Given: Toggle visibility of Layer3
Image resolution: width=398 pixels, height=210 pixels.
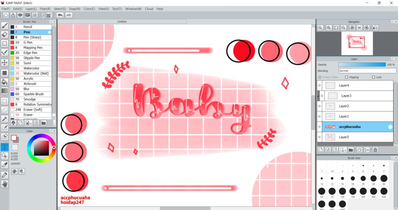Looking at the screenshot, I should click(322, 96).
